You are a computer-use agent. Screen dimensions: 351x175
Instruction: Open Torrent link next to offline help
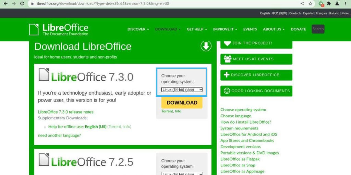[115, 127]
